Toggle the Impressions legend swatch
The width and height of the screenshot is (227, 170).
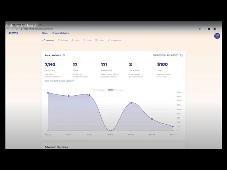point(110,90)
